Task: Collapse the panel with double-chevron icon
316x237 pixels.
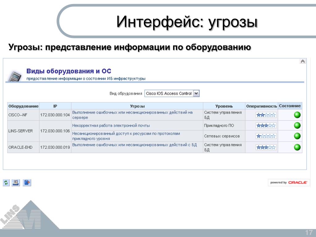Action: (302, 61)
